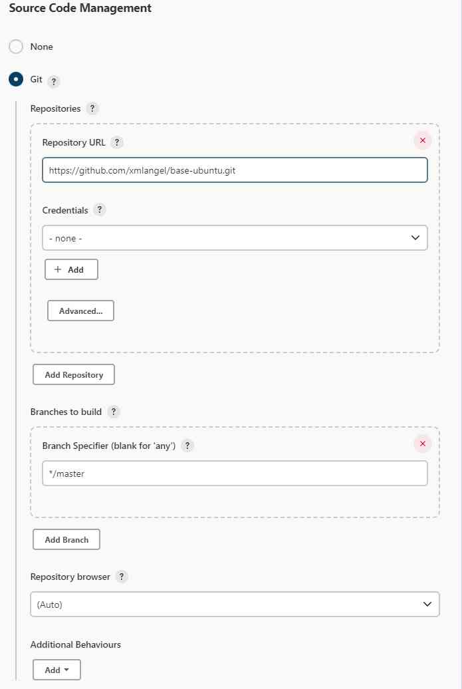Open help for Repository URL field
462x689 pixels.
118,142
